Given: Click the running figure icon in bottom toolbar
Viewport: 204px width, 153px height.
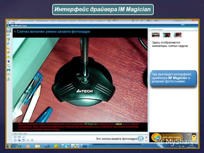Looking at the screenshot, I should 32,140.
